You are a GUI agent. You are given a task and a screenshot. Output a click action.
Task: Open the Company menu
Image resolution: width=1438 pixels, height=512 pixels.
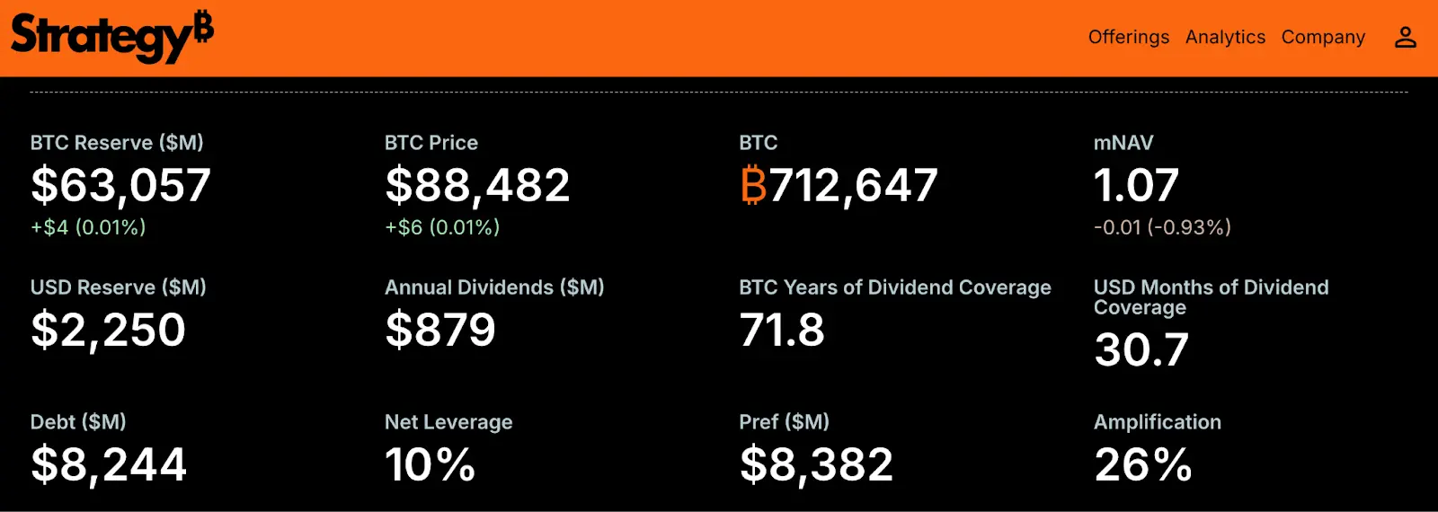click(1323, 37)
